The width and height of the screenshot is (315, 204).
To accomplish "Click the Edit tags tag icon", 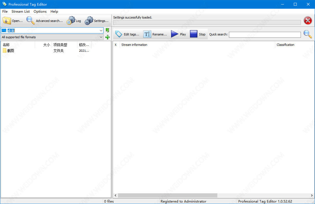I will point(119,34).
